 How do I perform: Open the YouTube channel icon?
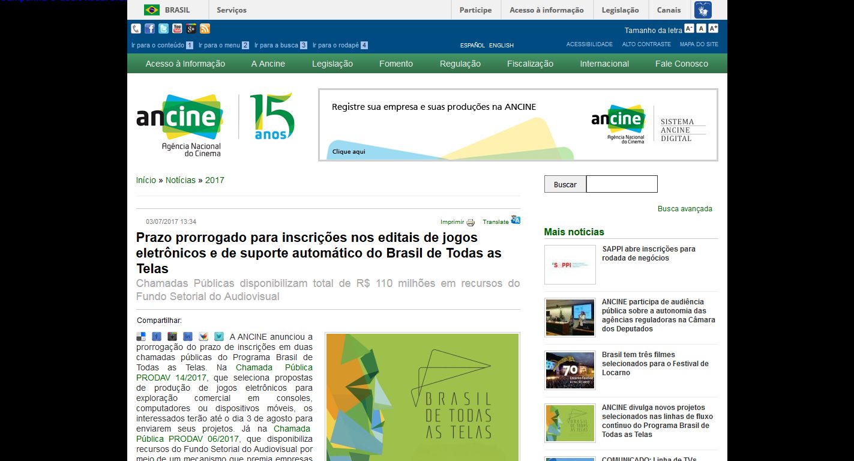pos(177,28)
